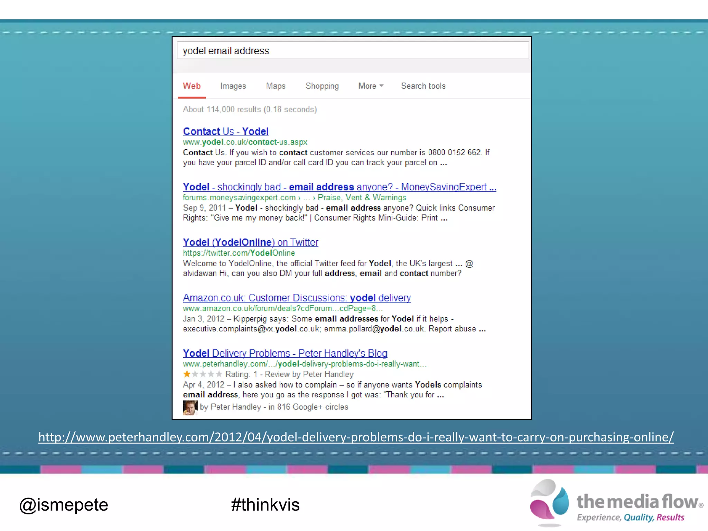
Task: Open the Contact Us - Yodel result
Action: click(226, 131)
